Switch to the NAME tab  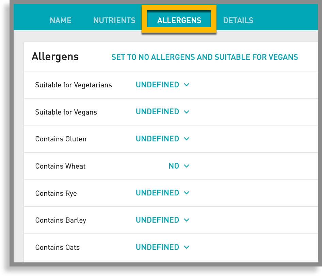(61, 20)
